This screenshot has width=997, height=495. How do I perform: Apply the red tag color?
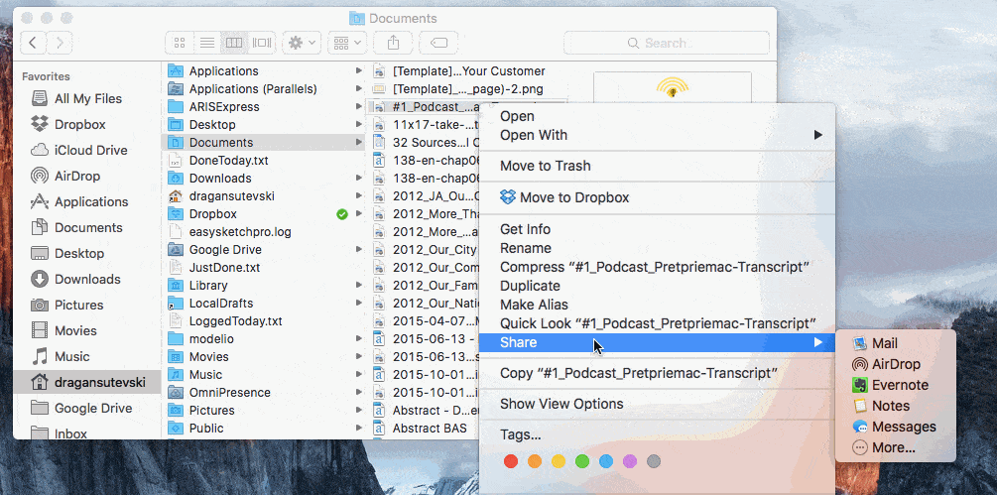511,461
